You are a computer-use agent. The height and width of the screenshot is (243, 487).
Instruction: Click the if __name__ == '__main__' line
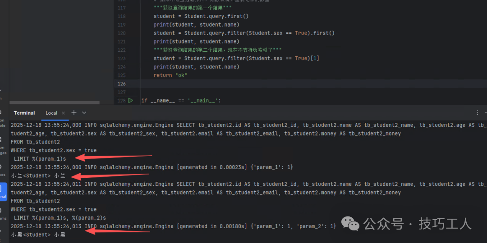click(x=181, y=100)
